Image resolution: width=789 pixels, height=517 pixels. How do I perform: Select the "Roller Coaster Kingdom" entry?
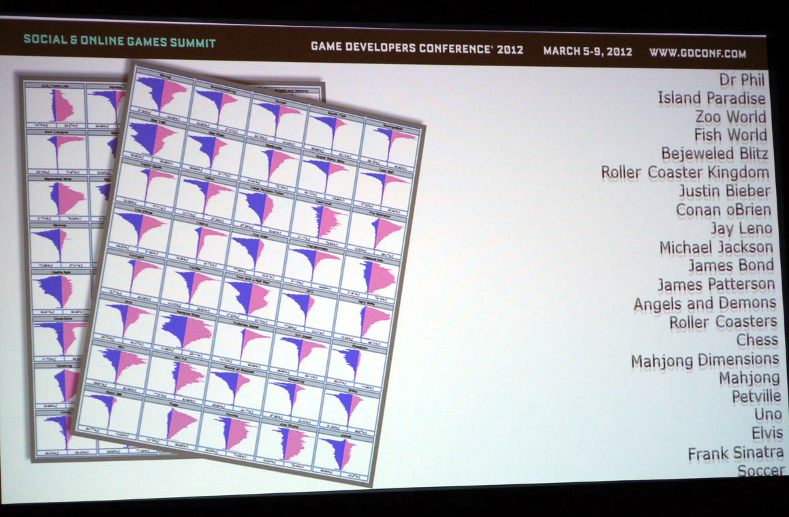[685, 173]
